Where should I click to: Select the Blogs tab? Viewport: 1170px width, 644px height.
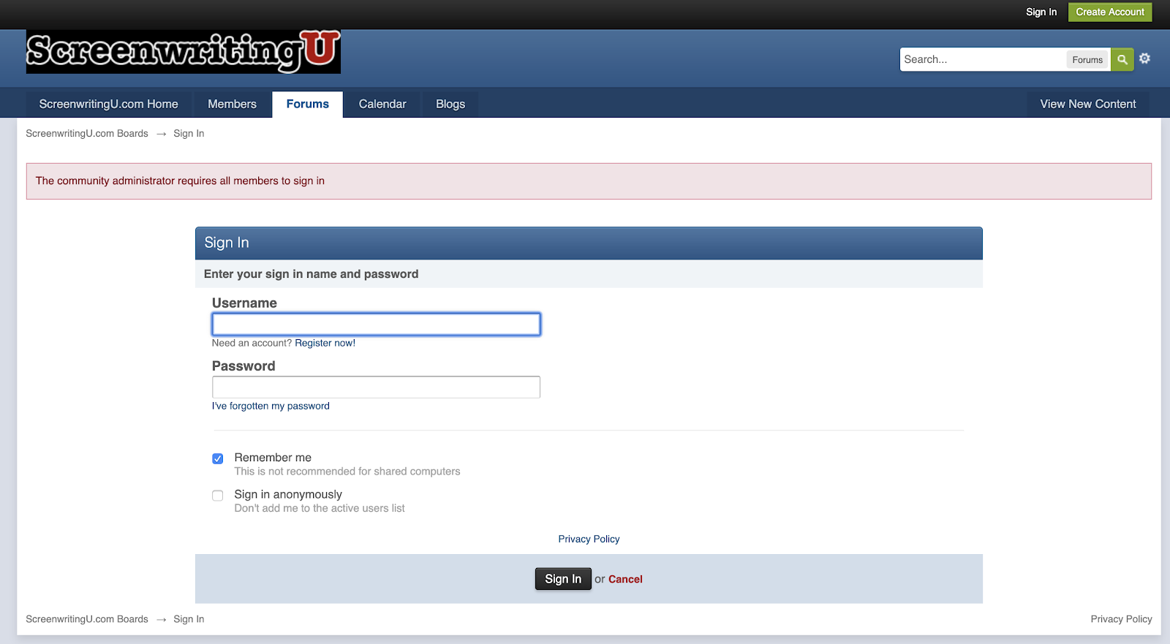click(x=450, y=105)
